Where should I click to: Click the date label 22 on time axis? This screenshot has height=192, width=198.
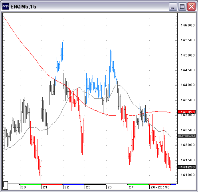click(67, 187)
